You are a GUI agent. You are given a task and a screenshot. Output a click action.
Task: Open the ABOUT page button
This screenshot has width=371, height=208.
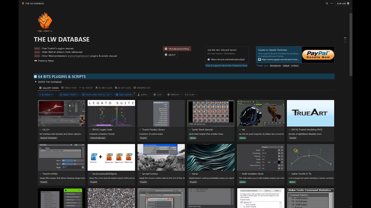click(x=170, y=55)
